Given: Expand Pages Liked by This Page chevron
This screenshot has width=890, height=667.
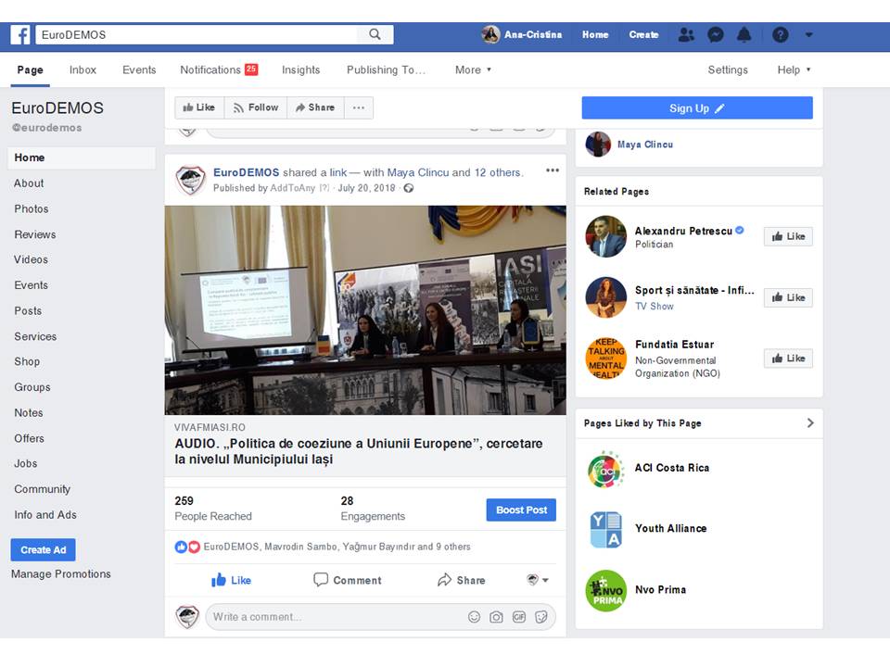Looking at the screenshot, I should pyautogui.click(x=810, y=423).
